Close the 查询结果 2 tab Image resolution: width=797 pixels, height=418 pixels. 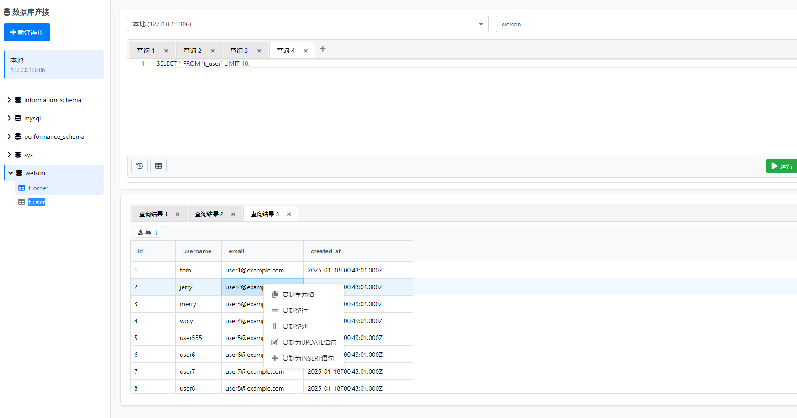pos(233,214)
